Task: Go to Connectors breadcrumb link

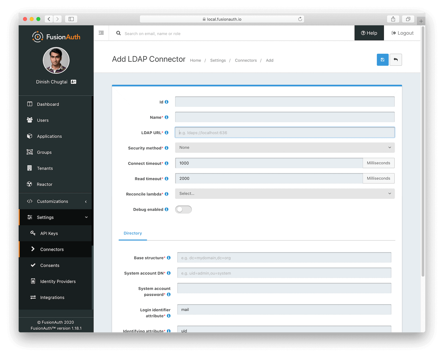Action: click(246, 60)
